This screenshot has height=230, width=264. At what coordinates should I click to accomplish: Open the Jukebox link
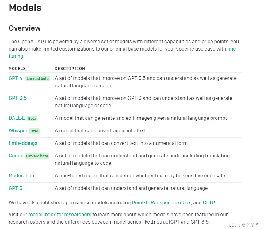(181, 203)
